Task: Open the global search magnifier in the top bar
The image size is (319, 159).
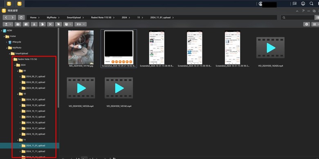Action: (312, 4)
